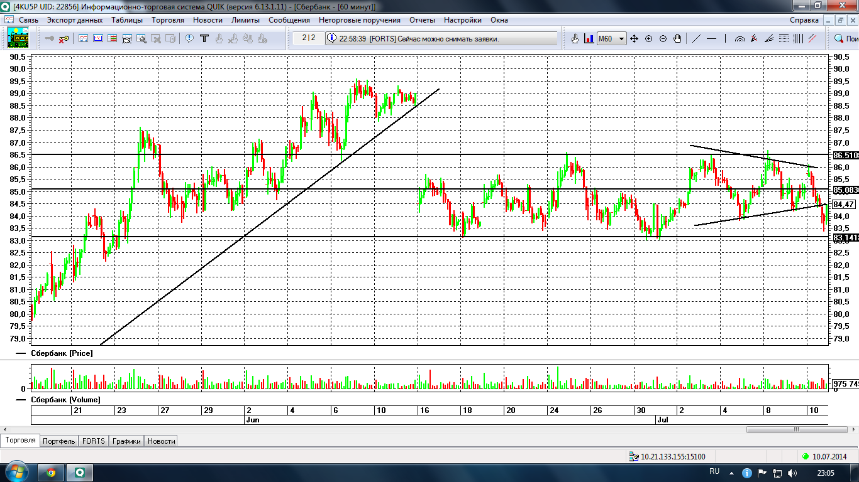
Task: Switch to the FORTS tab
Action: 93,441
